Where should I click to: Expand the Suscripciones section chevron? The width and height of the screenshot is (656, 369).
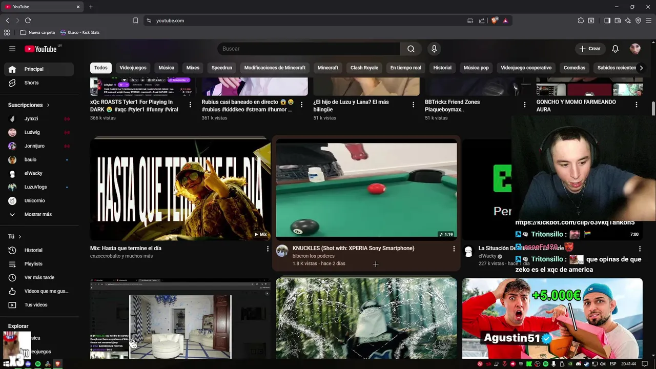coord(49,105)
